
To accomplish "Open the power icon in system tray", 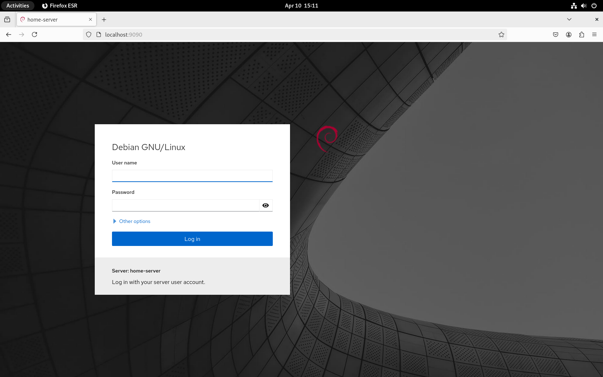I will pos(594,6).
